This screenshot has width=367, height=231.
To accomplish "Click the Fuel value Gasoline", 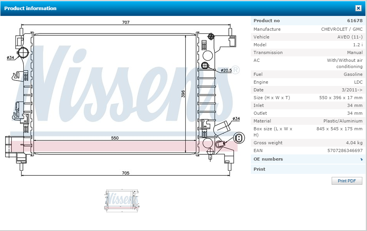I will [x=353, y=74].
